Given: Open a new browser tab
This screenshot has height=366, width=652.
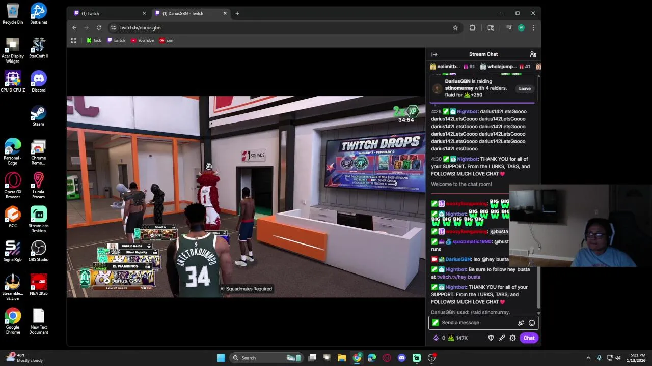Looking at the screenshot, I should pyautogui.click(x=237, y=13).
